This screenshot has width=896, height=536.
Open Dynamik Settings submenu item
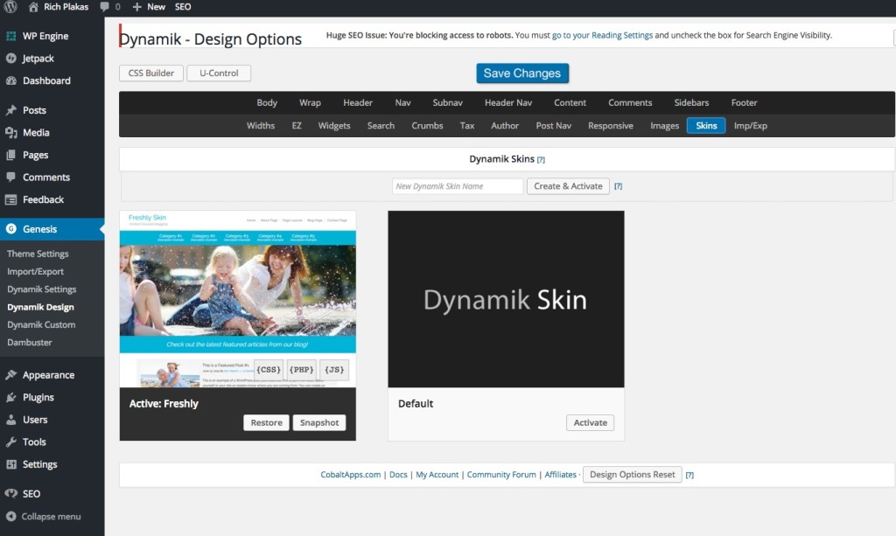(x=42, y=289)
